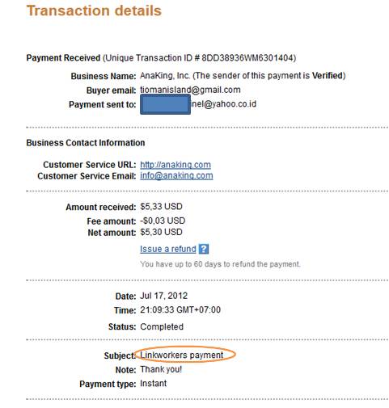Click the AnaKing, Inc. business name
This screenshot has width=389, height=408.
(165, 75)
